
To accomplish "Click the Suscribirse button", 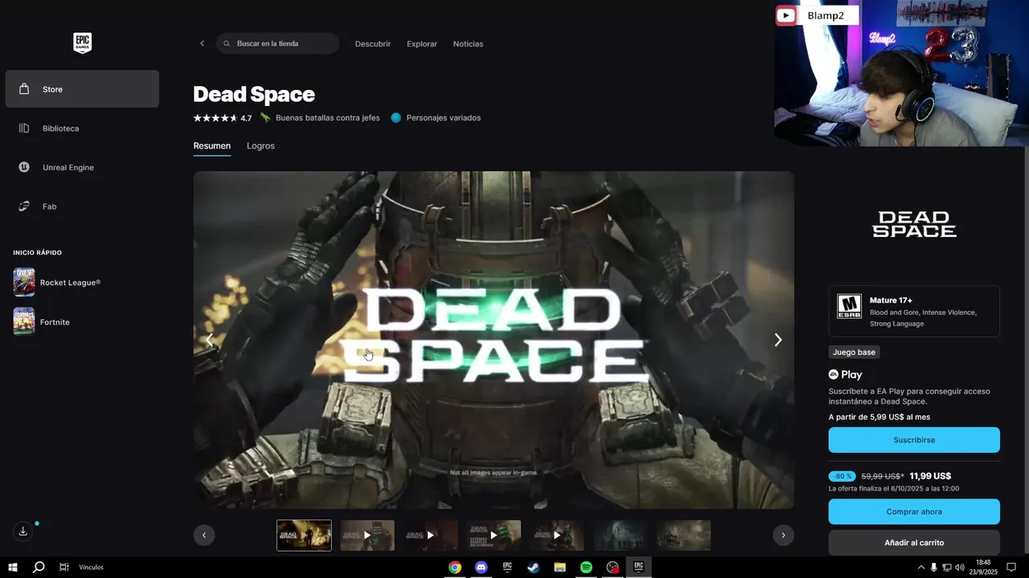I will click(x=914, y=440).
